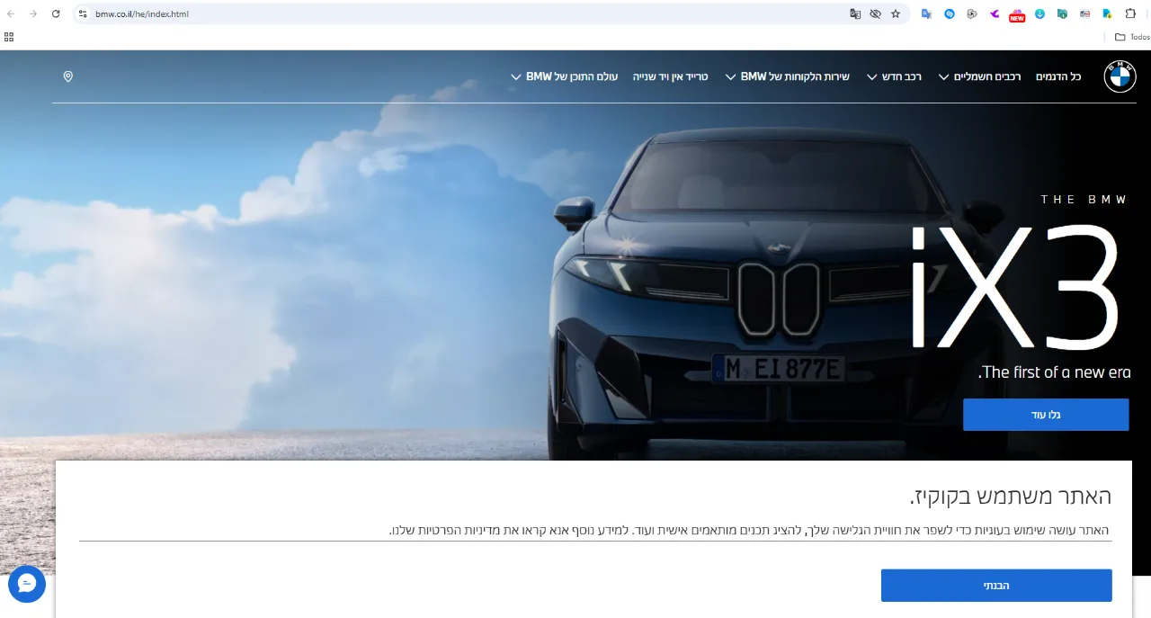Click the THE BMW hero caption
The height and width of the screenshot is (618, 1151).
[x=1084, y=200]
